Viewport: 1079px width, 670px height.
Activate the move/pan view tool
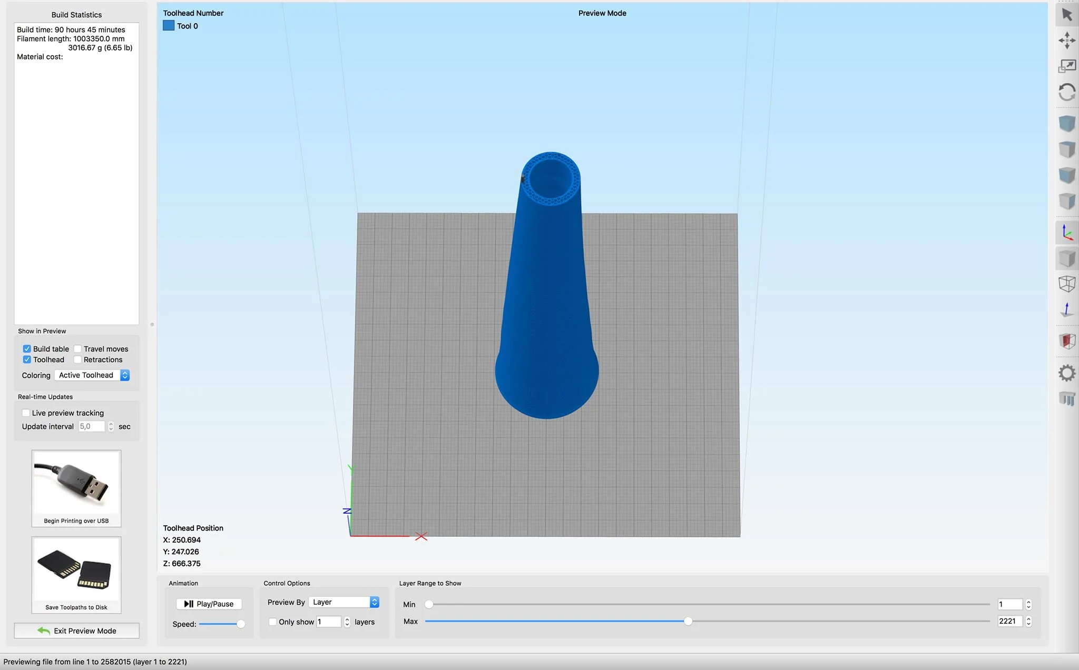1067,41
